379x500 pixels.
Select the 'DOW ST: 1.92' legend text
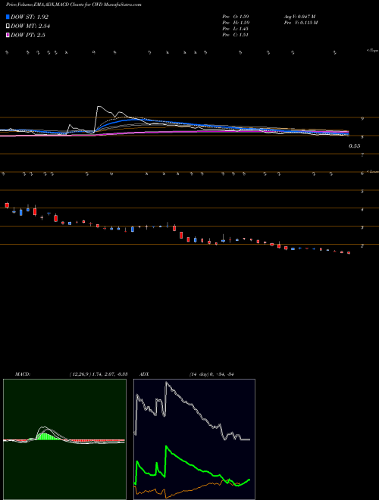pyautogui.click(x=30, y=17)
